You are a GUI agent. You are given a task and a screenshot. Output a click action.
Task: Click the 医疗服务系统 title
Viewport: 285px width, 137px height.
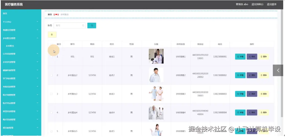tap(14, 5)
